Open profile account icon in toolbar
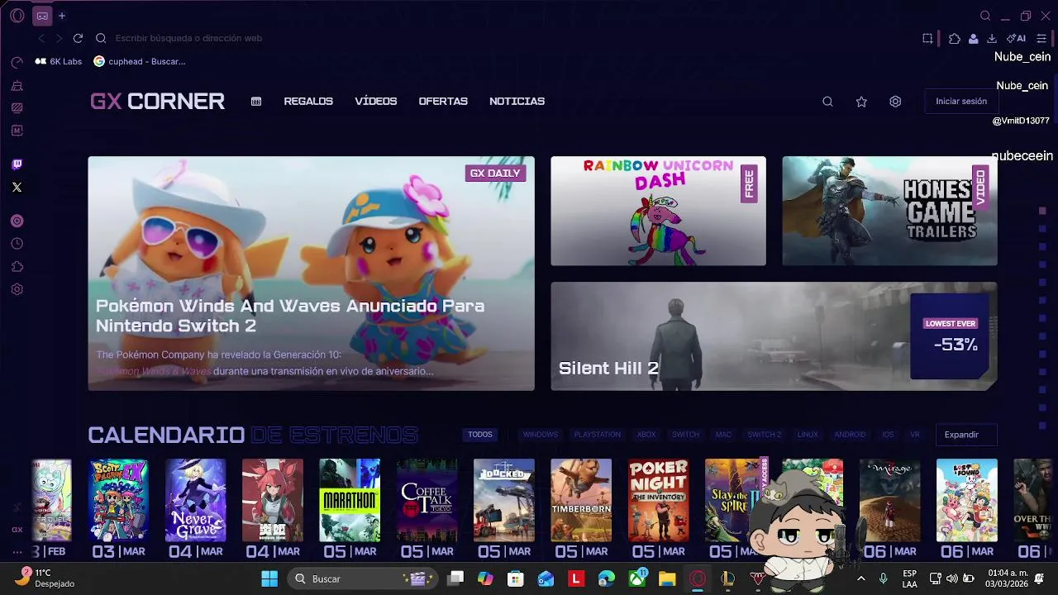 click(974, 38)
